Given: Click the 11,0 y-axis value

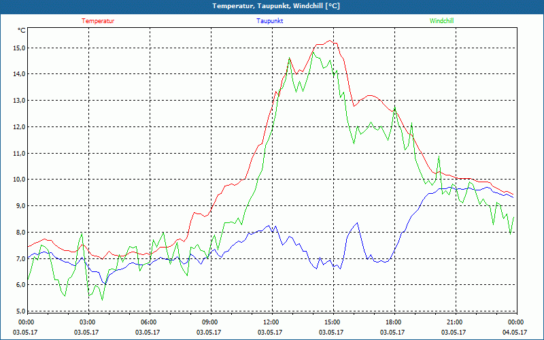Looking at the screenshot, I should click(x=20, y=153).
